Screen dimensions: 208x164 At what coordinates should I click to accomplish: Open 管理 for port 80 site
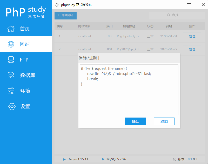pyautogui.click(x=192, y=36)
